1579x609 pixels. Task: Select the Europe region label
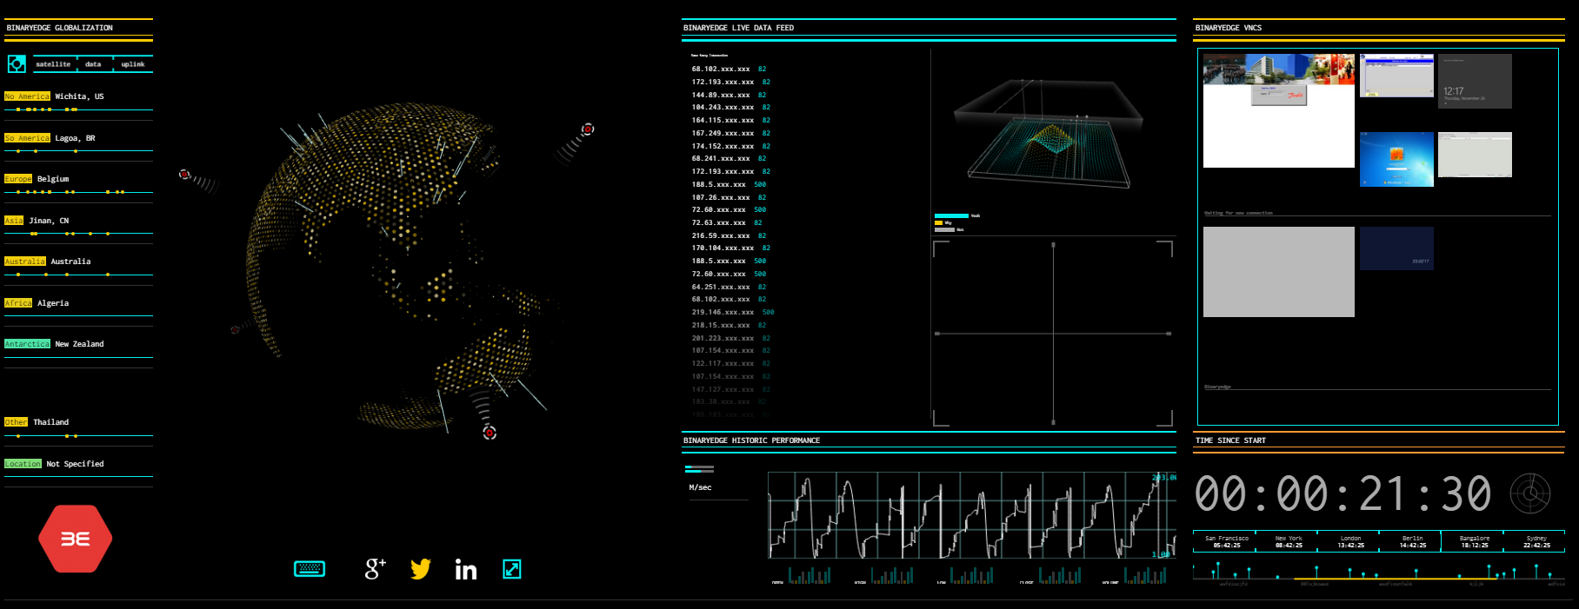click(x=18, y=179)
